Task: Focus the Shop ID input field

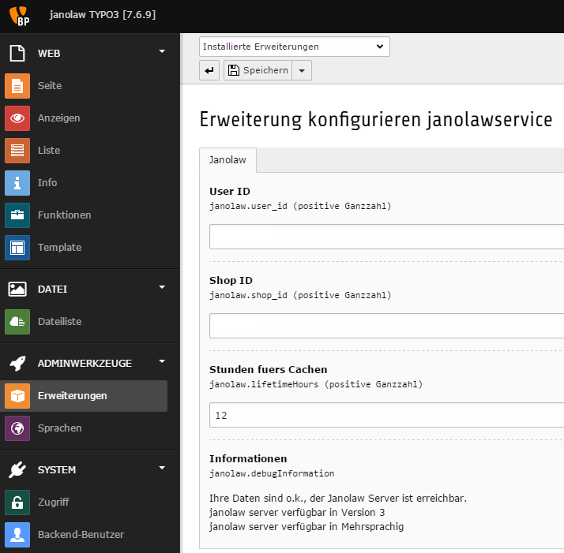Action: (x=387, y=326)
